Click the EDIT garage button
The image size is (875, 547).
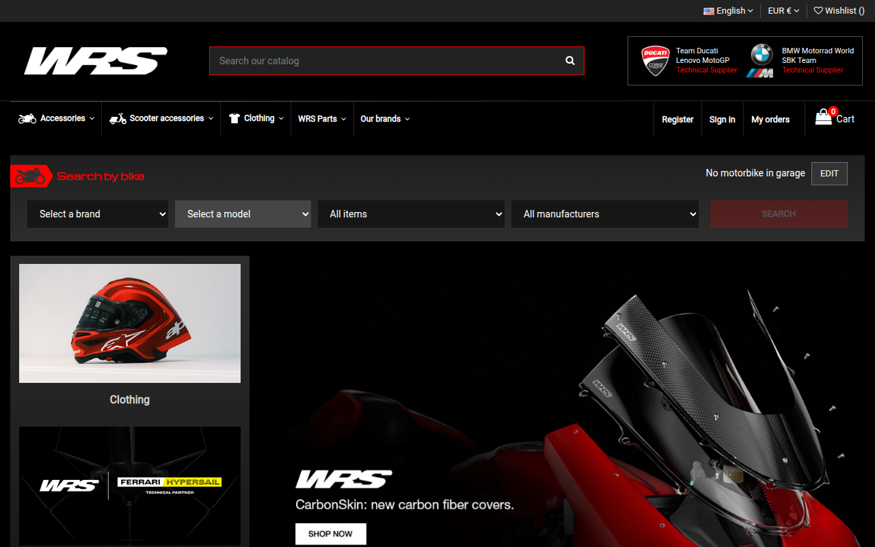click(x=829, y=174)
